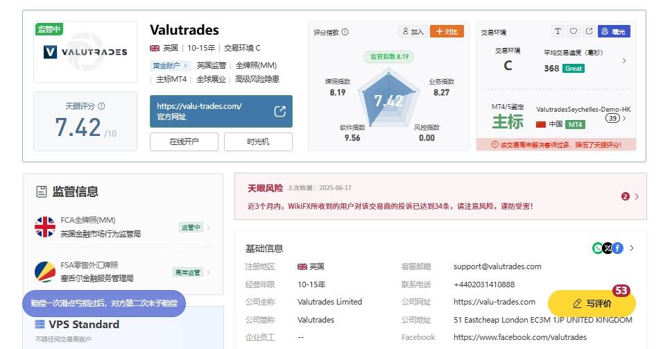Click the 监管中 green corner badge on logo

pos(49,28)
